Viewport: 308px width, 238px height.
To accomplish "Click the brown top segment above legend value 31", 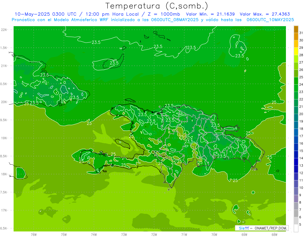I will point(296,29).
